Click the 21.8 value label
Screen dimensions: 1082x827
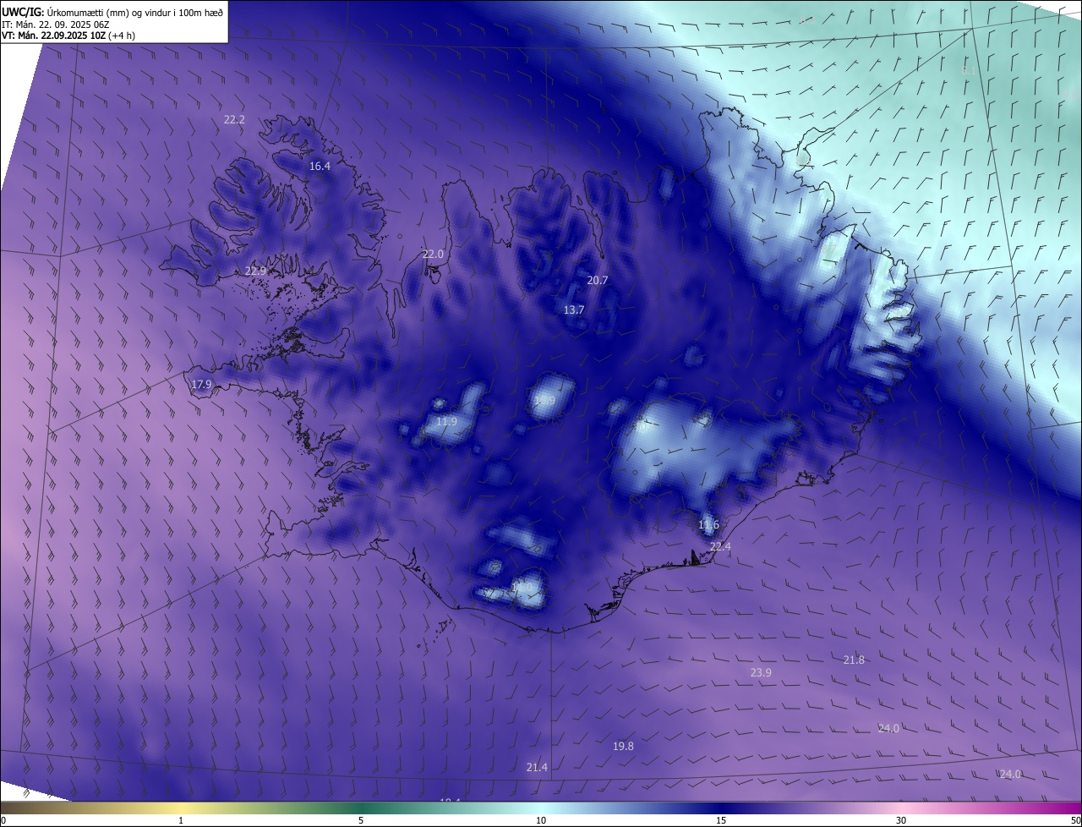tap(854, 660)
